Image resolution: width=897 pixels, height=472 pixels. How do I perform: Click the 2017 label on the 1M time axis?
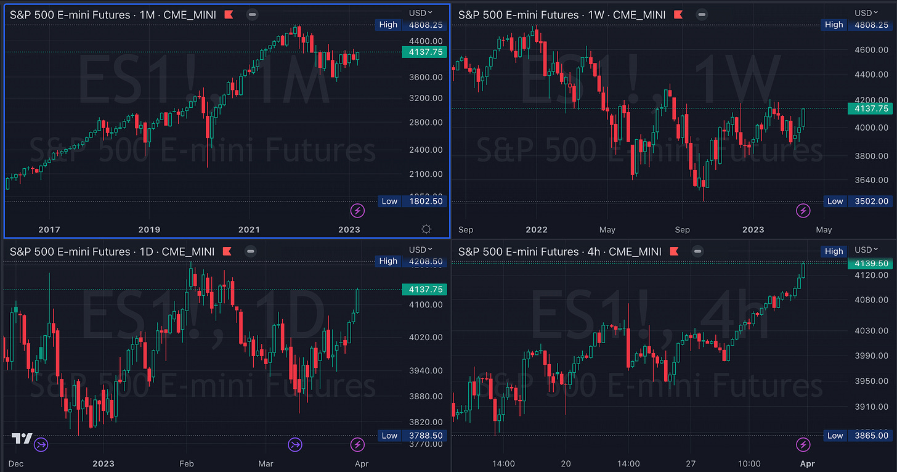pos(49,229)
